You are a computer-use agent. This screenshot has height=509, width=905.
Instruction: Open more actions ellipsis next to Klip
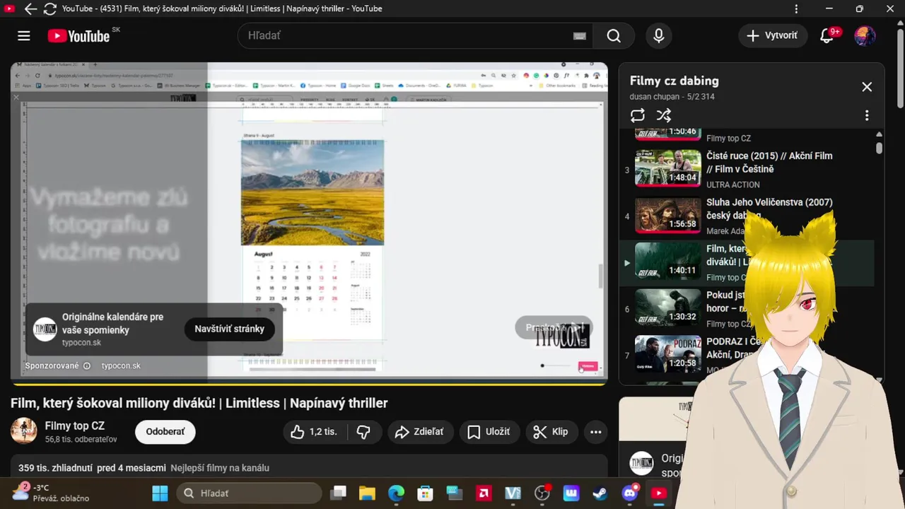[596, 432]
